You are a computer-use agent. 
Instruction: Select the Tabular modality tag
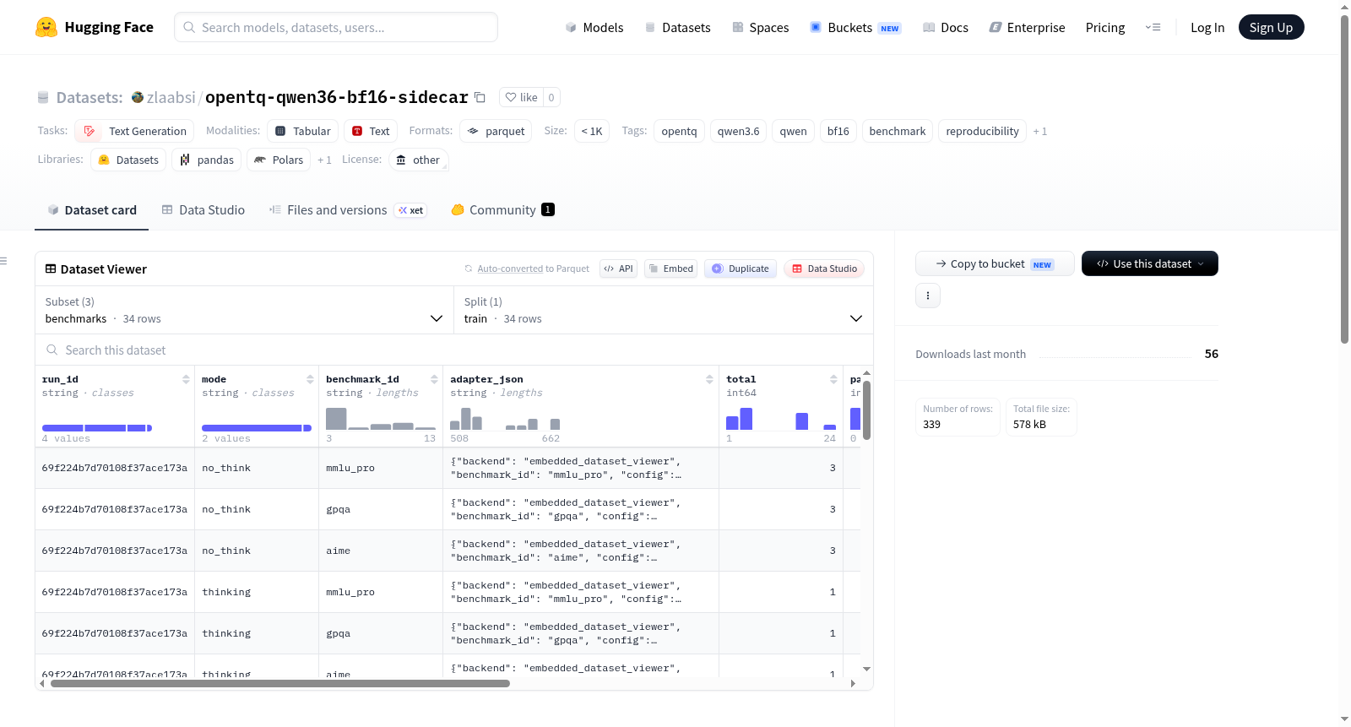(303, 131)
